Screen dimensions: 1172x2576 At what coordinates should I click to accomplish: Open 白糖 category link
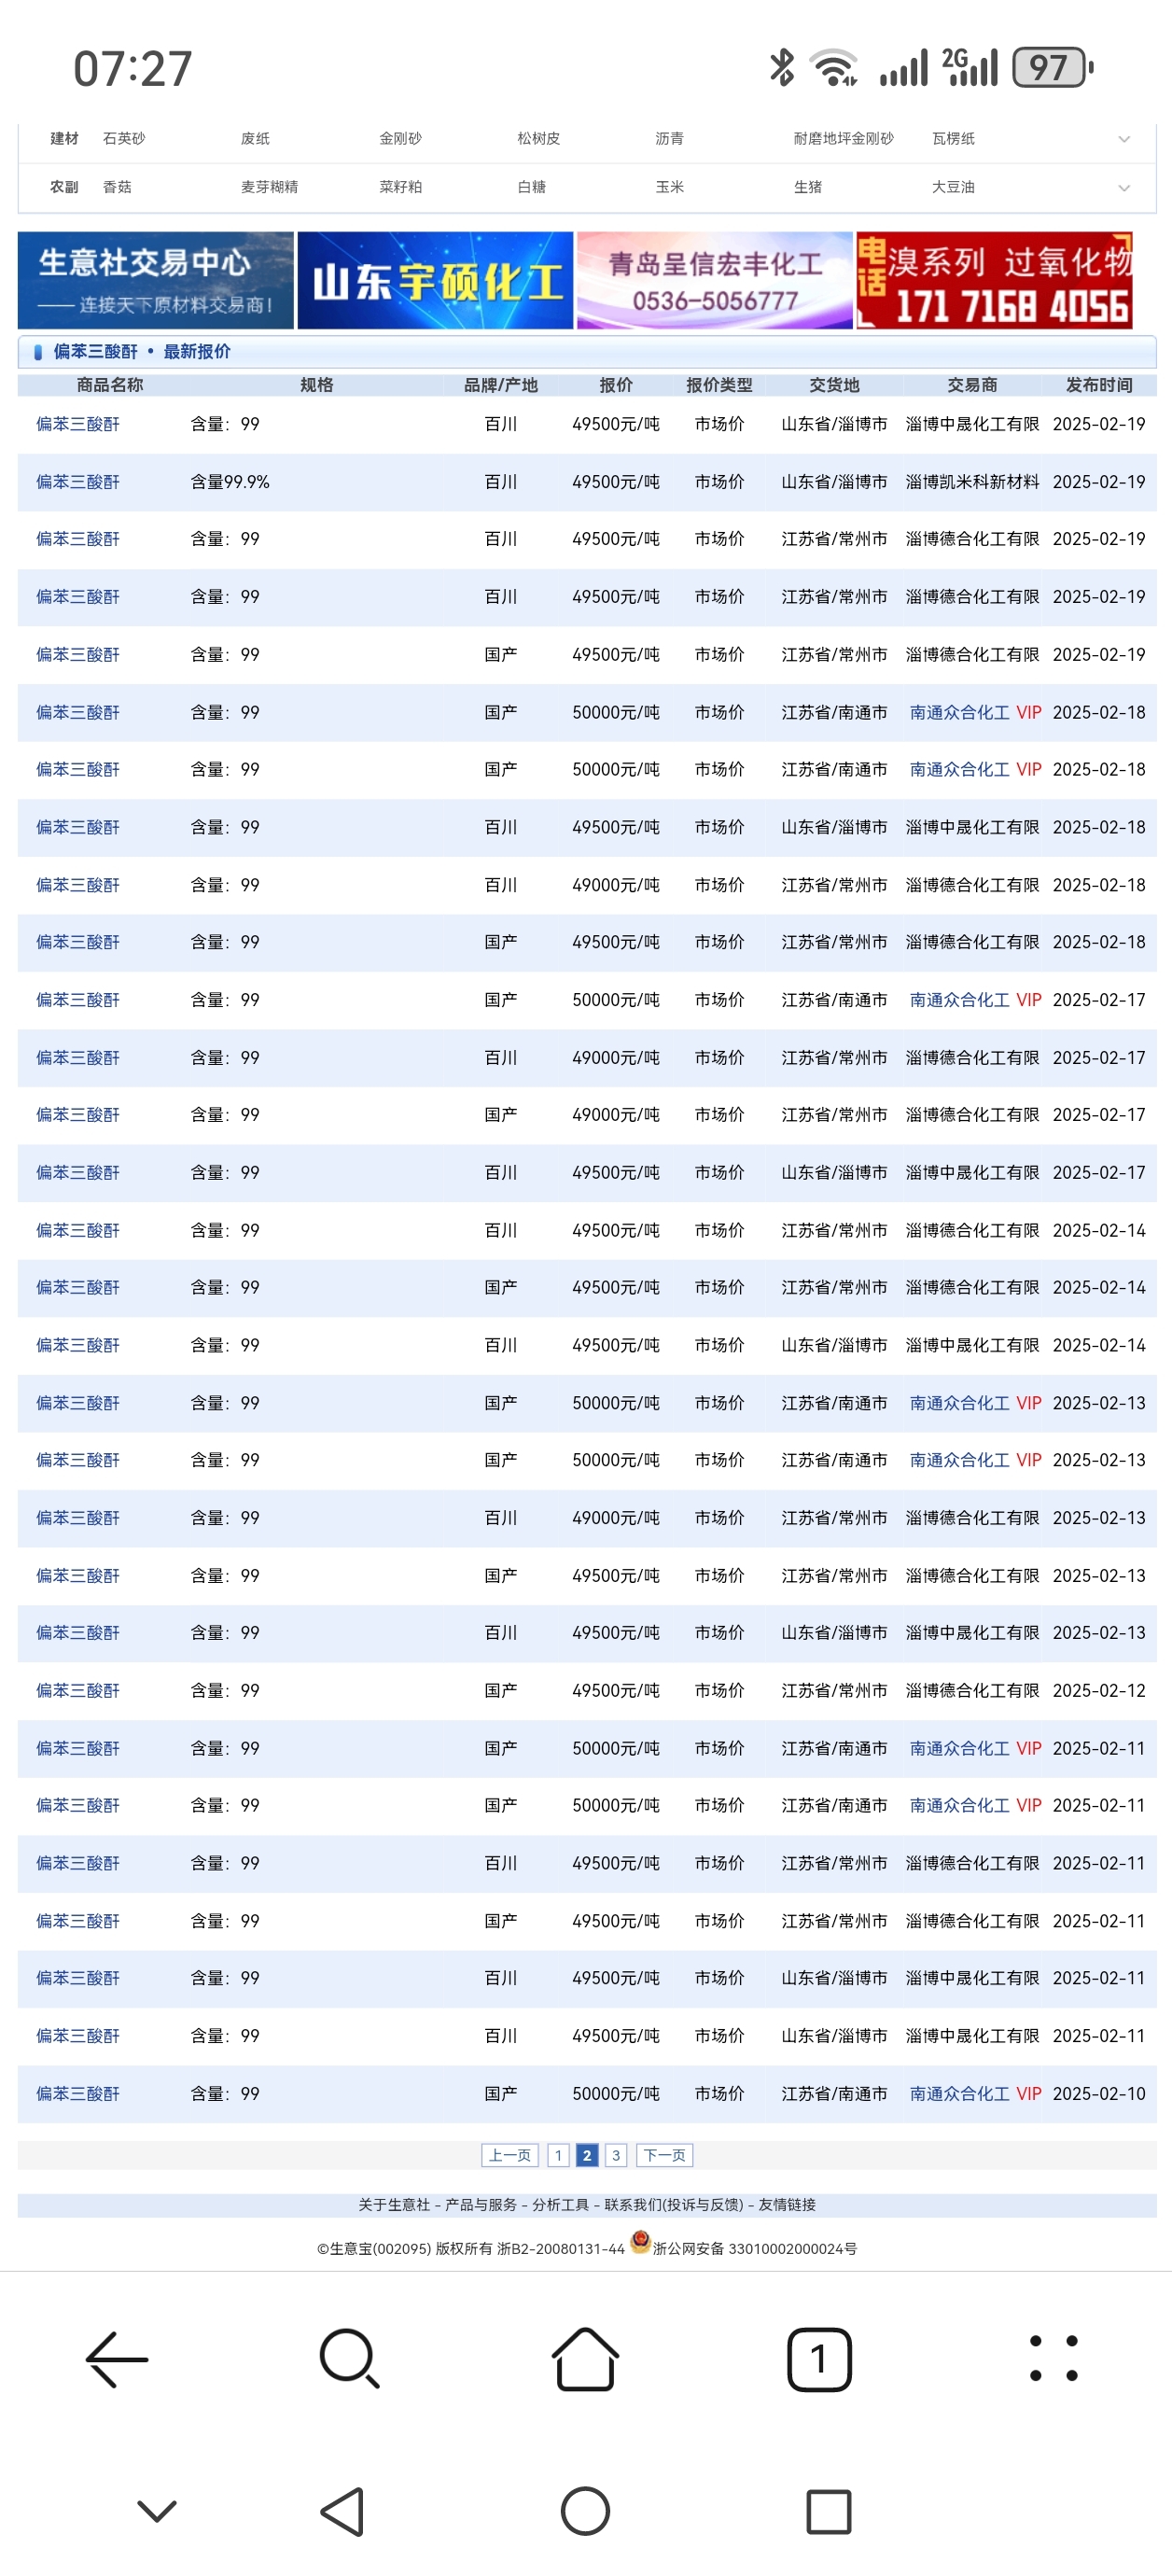coord(531,187)
